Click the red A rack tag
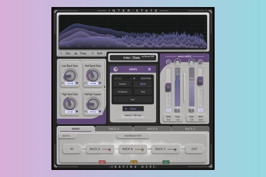The height and width of the screenshot is (177, 266). (x=102, y=162)
